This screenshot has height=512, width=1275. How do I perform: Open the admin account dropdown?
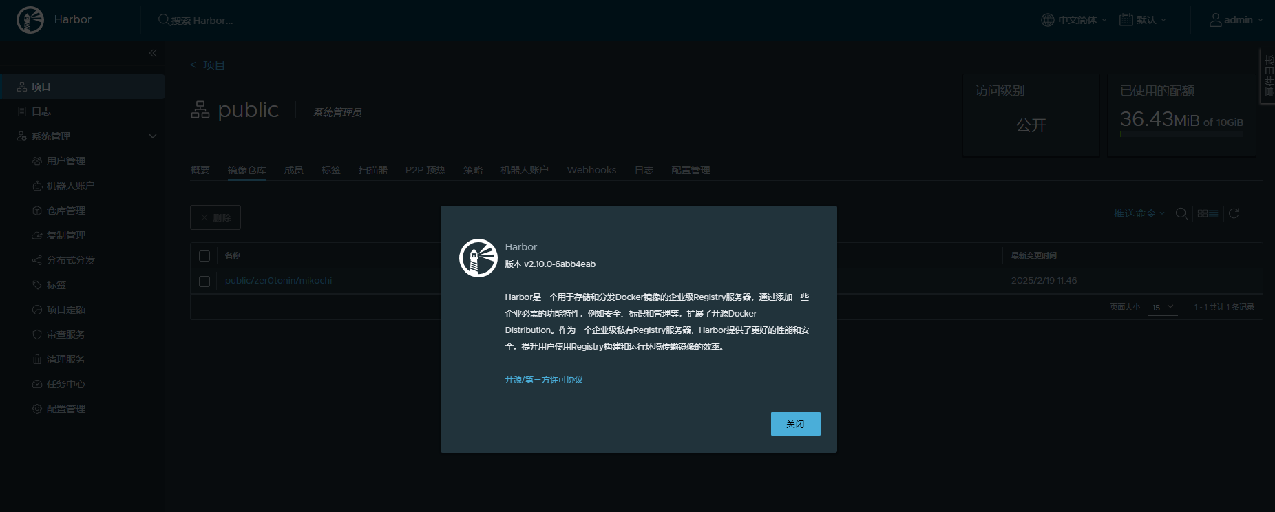pos(1236,20)
